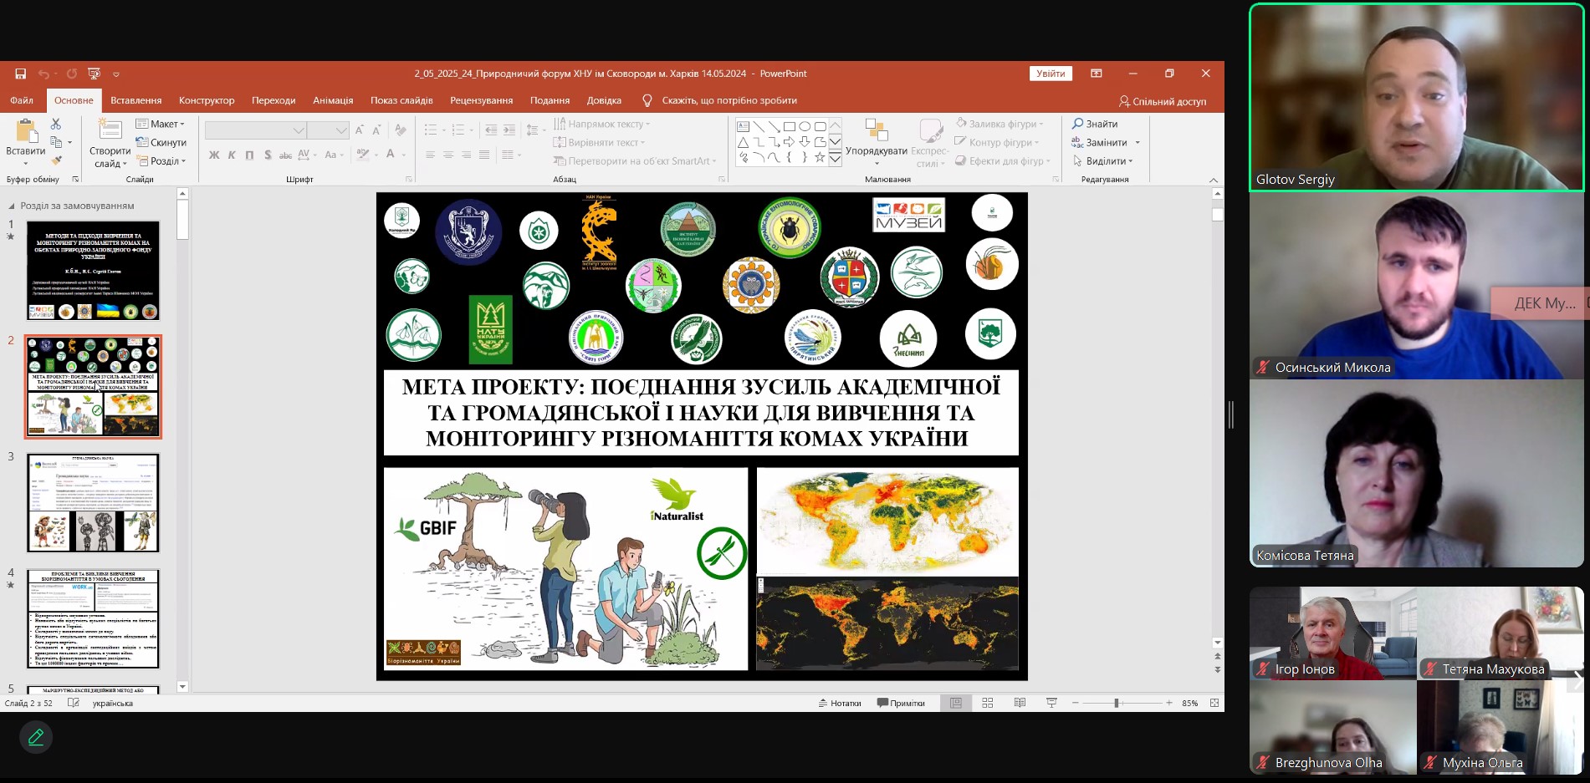Collapse the ribbon with the chevron
Image resolution: width=1590 pixels, height=783 pixels.
(1214, 180)
